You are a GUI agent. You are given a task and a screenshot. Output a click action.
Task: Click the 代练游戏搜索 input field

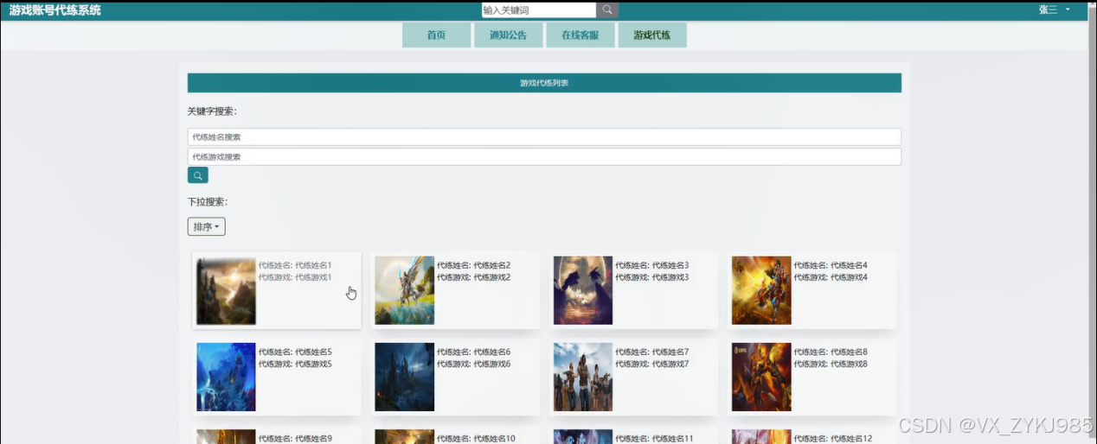pyautogui.click(x=544, y=157)
